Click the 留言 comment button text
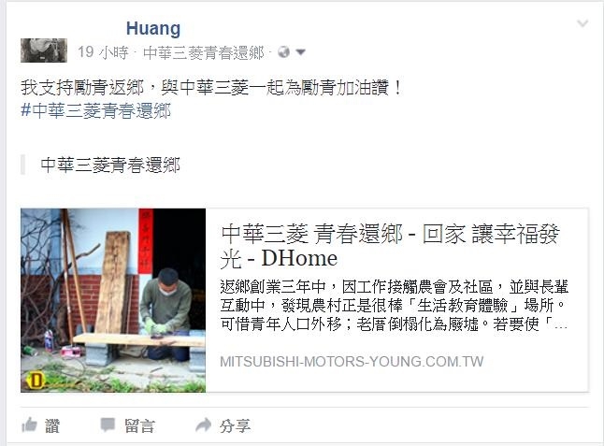 (x=140, y=426)
